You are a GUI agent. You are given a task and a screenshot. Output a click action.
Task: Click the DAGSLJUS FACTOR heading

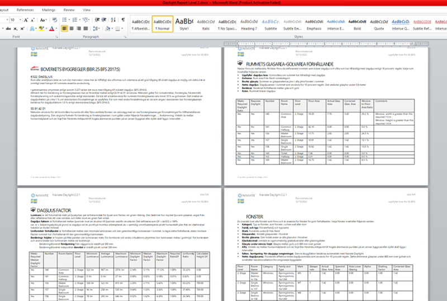pyautogui.click(x=54, y=211)
